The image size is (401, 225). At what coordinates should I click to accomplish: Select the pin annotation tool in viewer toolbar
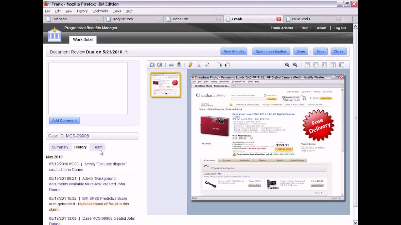(x=190, y=65)
